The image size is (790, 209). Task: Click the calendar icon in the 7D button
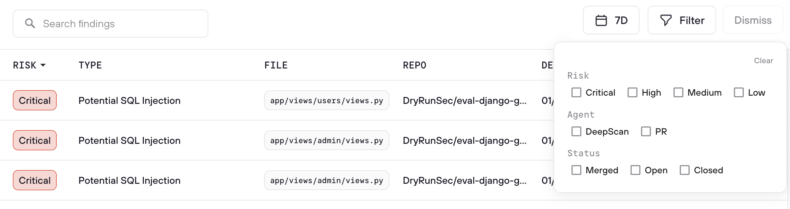[601, 20]
